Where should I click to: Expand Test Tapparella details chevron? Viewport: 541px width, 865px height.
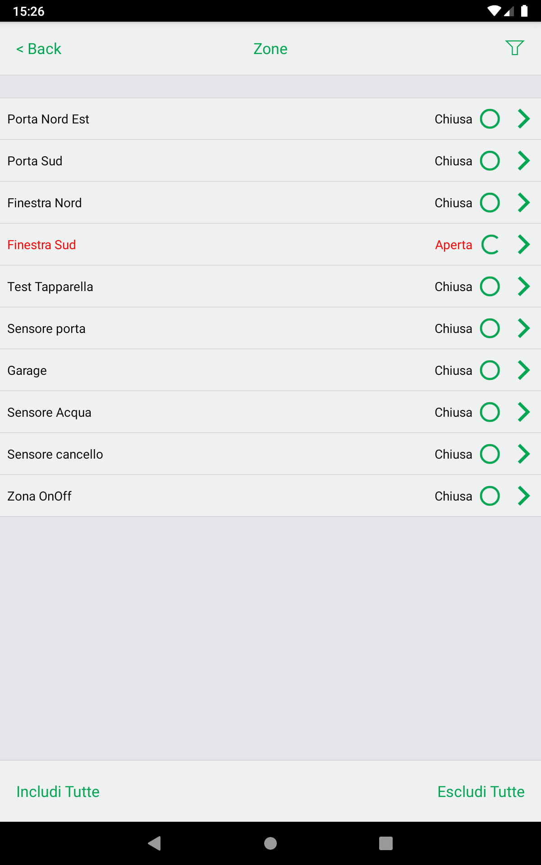(x=523, y=287)
